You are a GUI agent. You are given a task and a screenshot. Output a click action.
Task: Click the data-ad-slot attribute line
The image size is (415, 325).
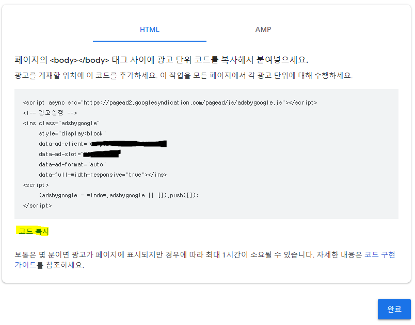pos(79,154)
